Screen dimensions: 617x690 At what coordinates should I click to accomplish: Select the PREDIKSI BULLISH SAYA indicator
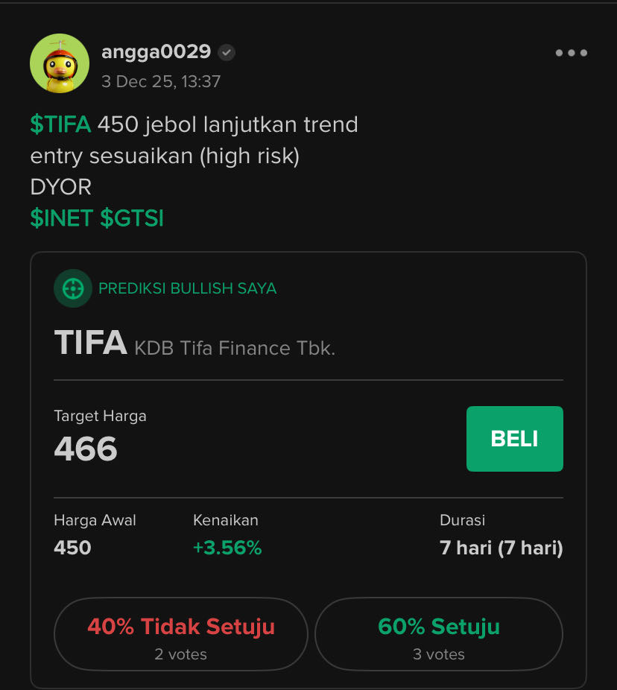pyautogui.click(x=187, y=288)
